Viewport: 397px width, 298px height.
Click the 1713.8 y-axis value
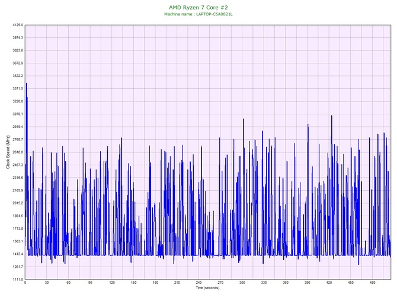[18, 229]
